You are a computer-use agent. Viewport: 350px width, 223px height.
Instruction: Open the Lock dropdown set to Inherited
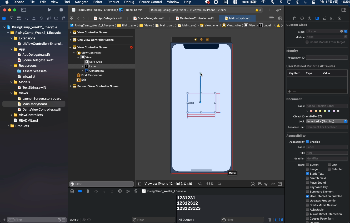(326, 121)
